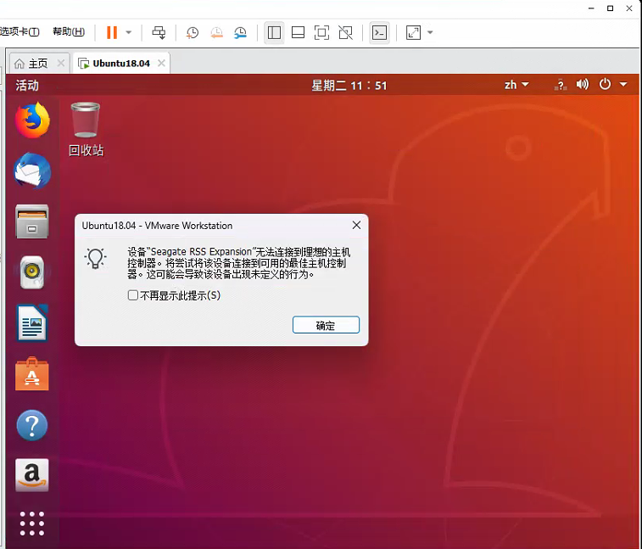Image resolution: width=642 pixels, height=549 pixels.
Task: Expand the system menu arrow
Action: 623,84
